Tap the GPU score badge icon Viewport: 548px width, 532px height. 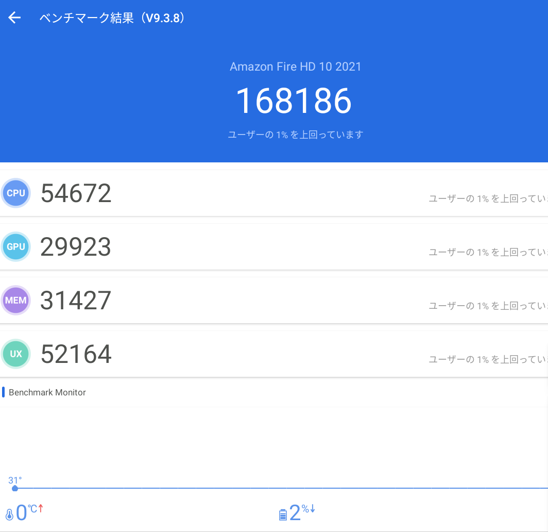16,246
